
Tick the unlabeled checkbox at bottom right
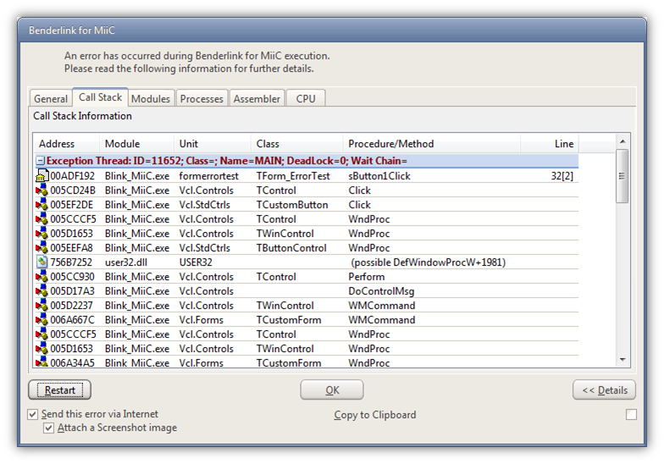point(631,415)
